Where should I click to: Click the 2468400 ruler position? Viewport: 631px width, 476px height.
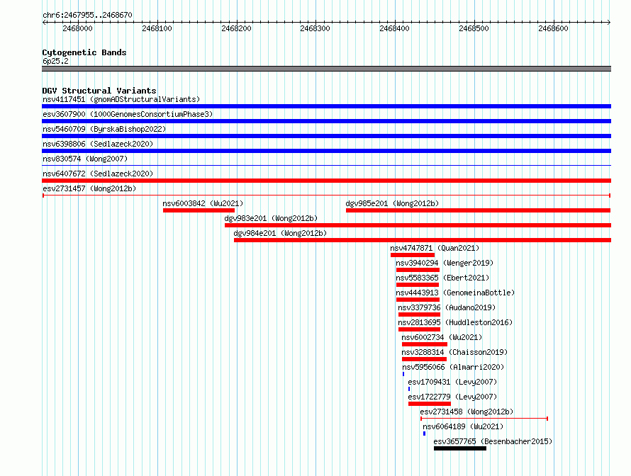pos(394,28)
